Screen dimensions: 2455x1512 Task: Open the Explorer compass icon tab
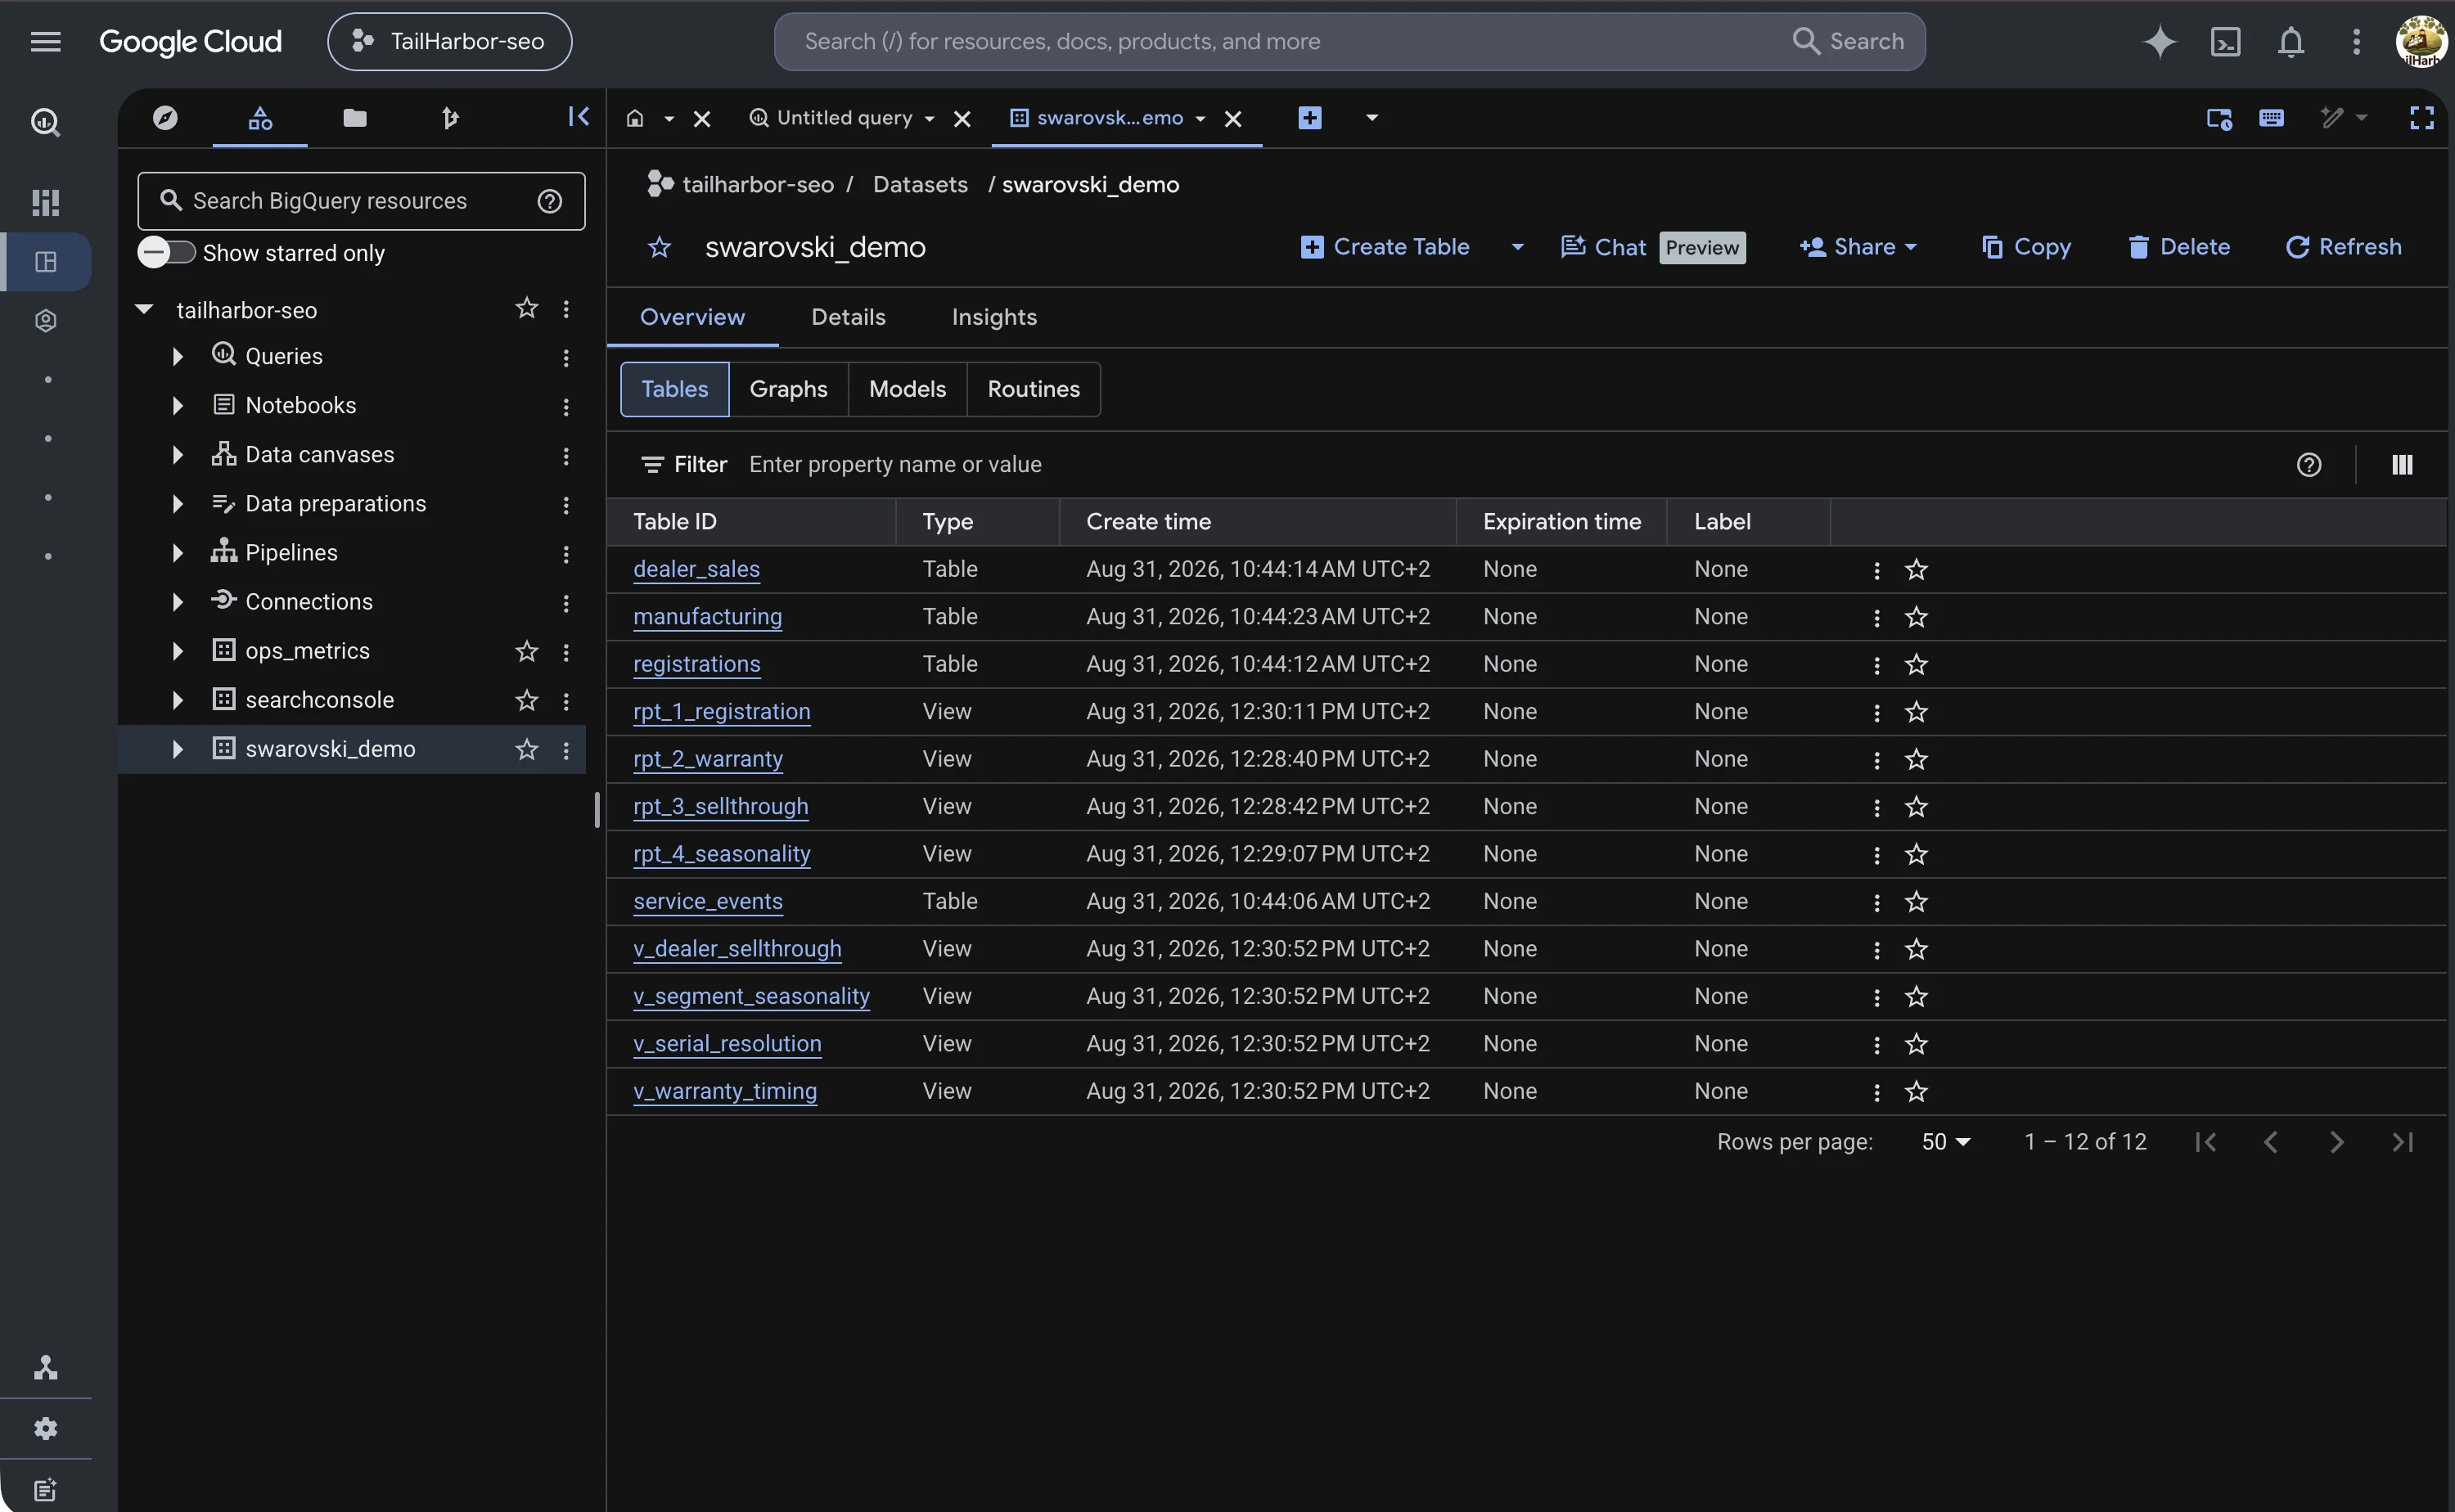pos(165,118)
